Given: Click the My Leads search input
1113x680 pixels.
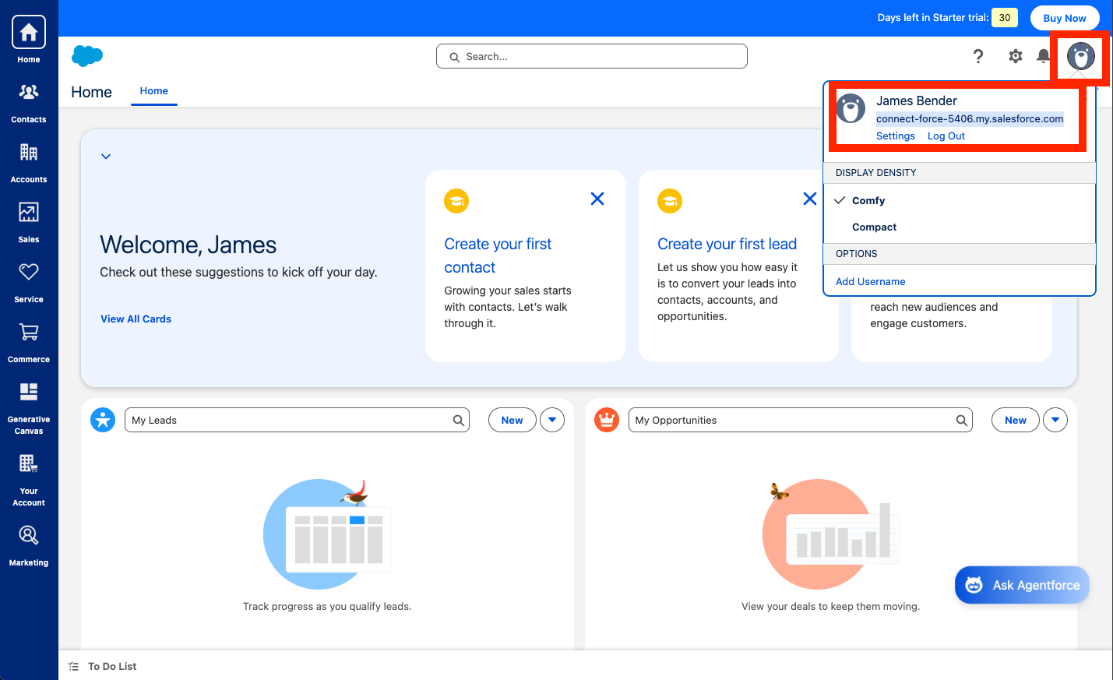Looking at the screenshot, I should [297, 420].
